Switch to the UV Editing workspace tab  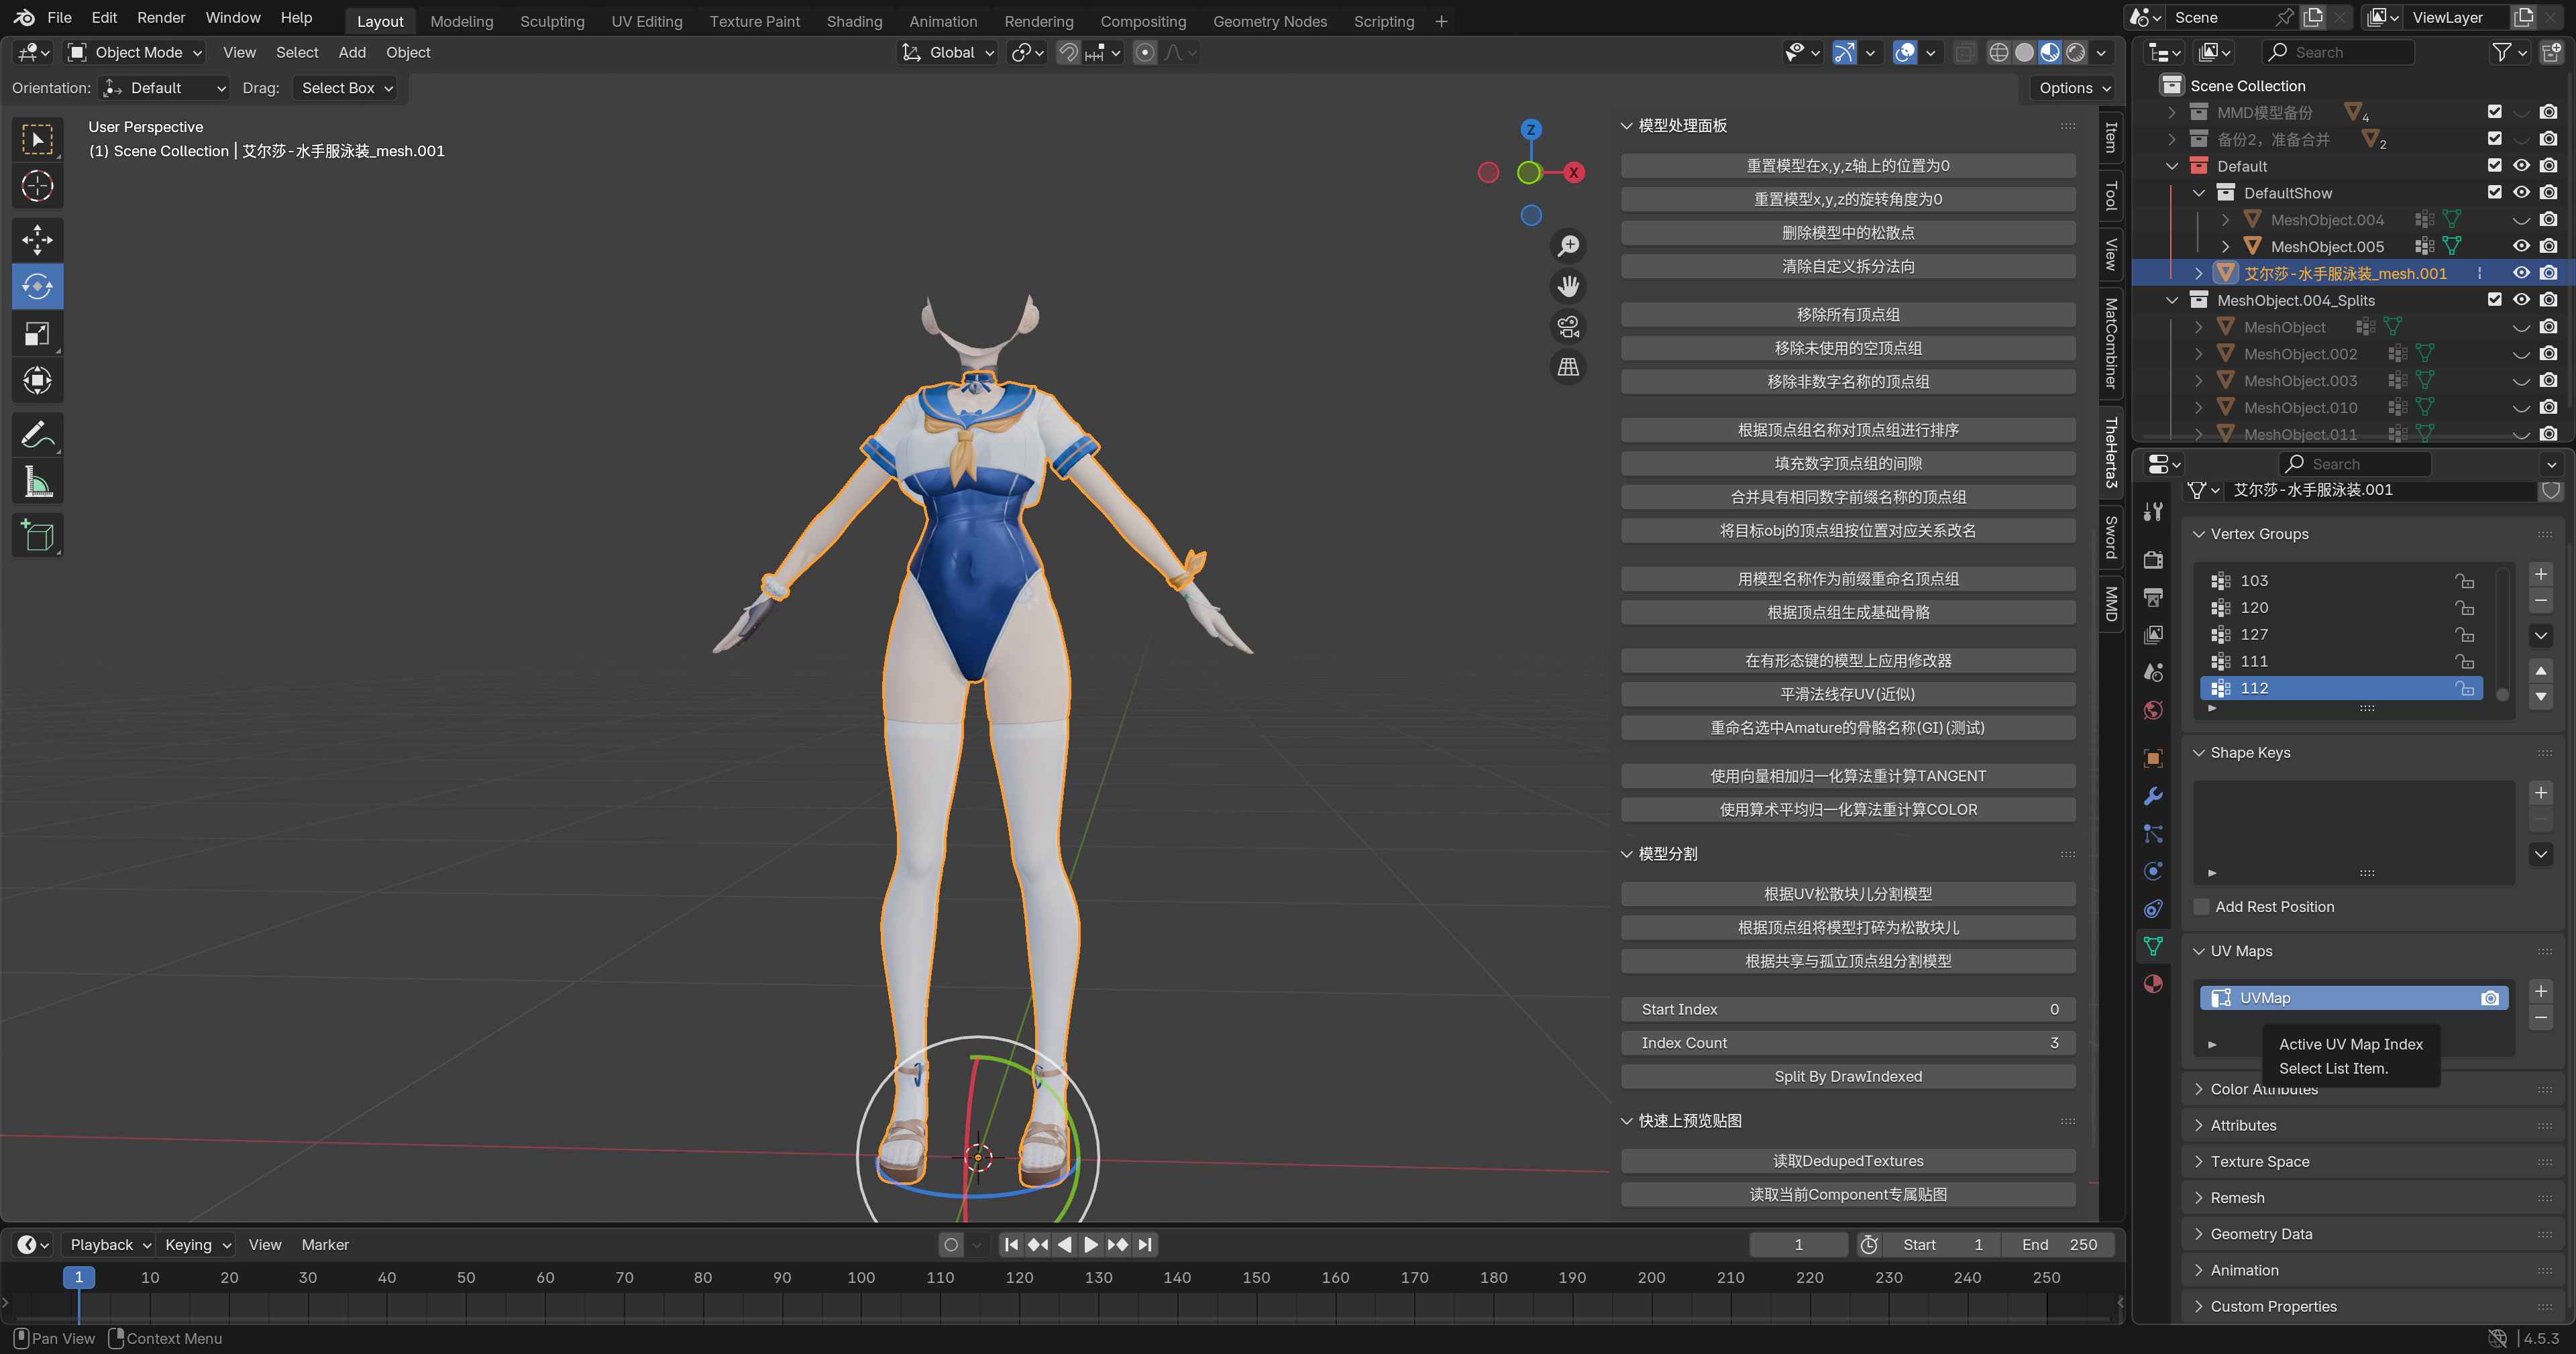646,21
